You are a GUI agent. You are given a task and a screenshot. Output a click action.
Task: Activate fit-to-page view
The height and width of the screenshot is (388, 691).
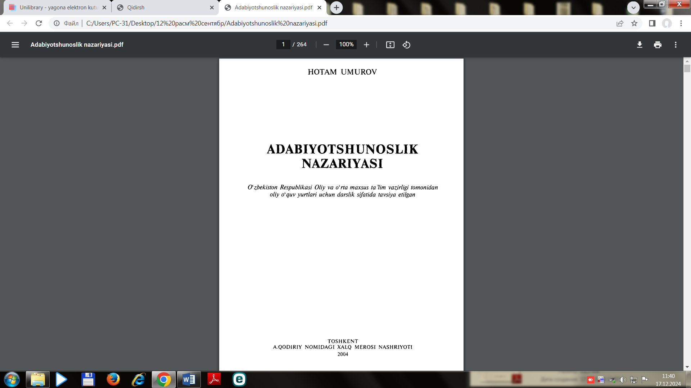pos(390,45)
